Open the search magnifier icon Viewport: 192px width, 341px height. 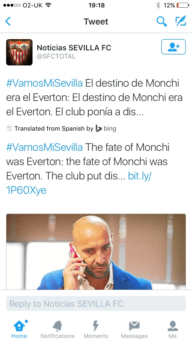[162, 21]
